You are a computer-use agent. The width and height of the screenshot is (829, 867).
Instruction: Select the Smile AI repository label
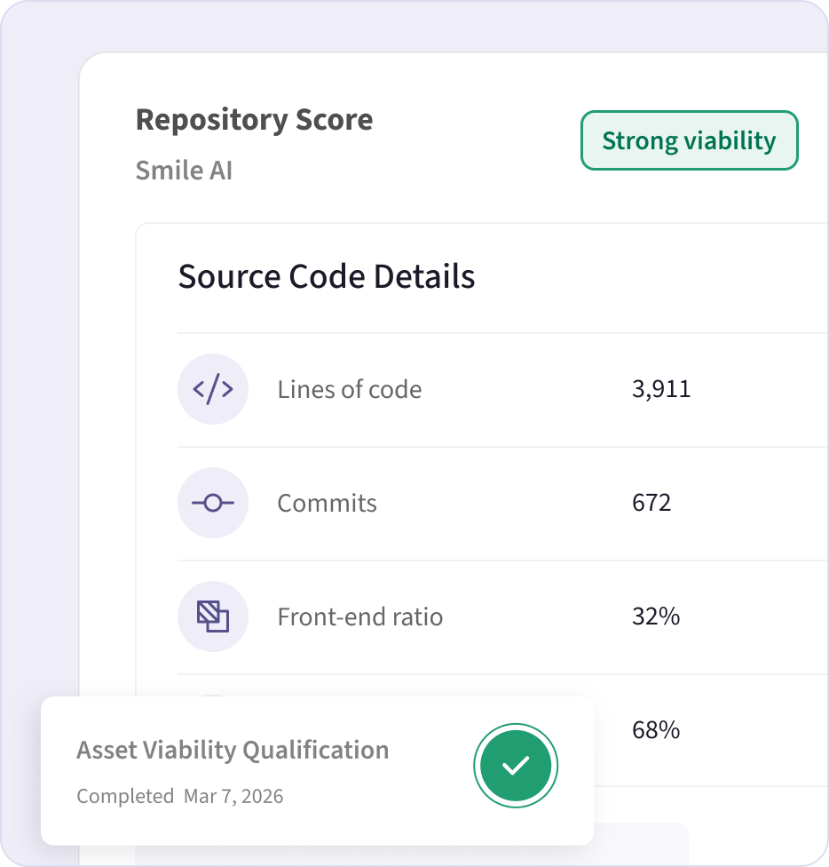tap(184, 170)
